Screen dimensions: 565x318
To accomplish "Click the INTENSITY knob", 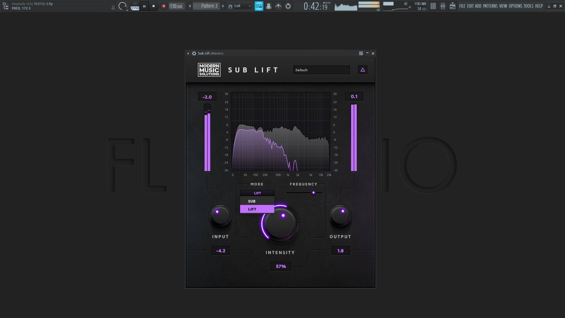I will 280,224.
